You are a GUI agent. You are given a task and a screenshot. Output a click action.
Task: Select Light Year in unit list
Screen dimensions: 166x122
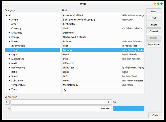(x=103, y=67)
